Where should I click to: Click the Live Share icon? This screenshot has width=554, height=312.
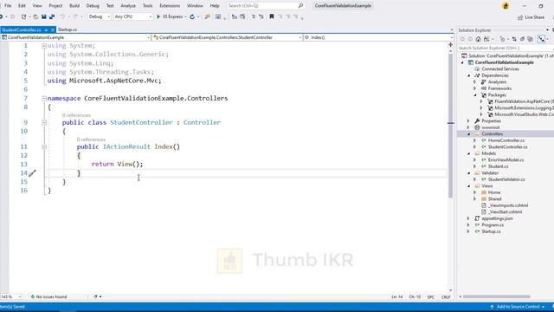[520, 17]
